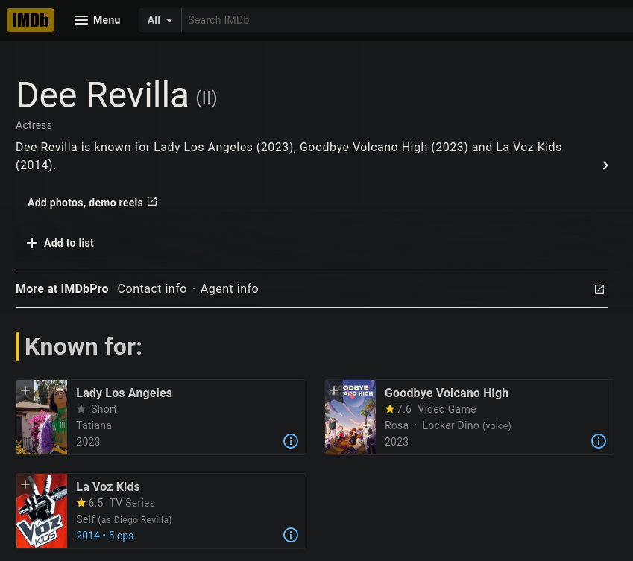The width and height of the screenshot is (633, 561).
Task: Show info for Lady Los Angeles
Action: point(291,441)
